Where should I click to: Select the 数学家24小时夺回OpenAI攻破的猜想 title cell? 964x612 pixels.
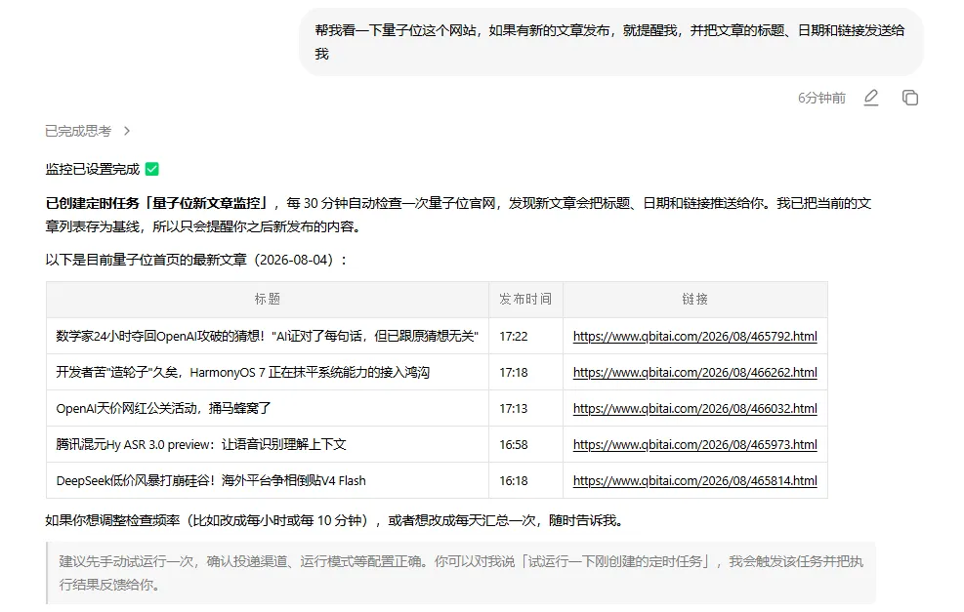[268, 336]
